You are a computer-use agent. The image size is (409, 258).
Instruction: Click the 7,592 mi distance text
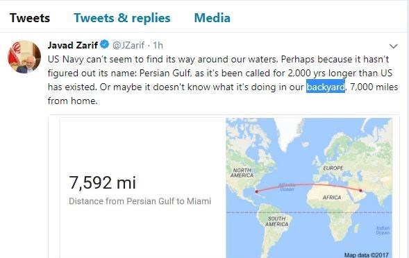click(102, 182)
